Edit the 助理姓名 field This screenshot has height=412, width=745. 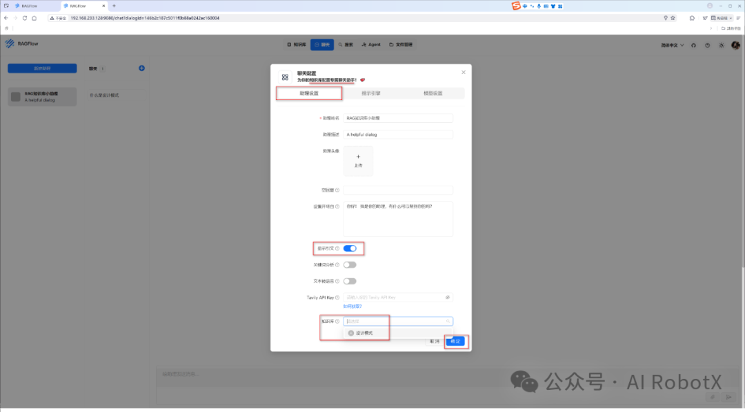click(x=398, y=118)
